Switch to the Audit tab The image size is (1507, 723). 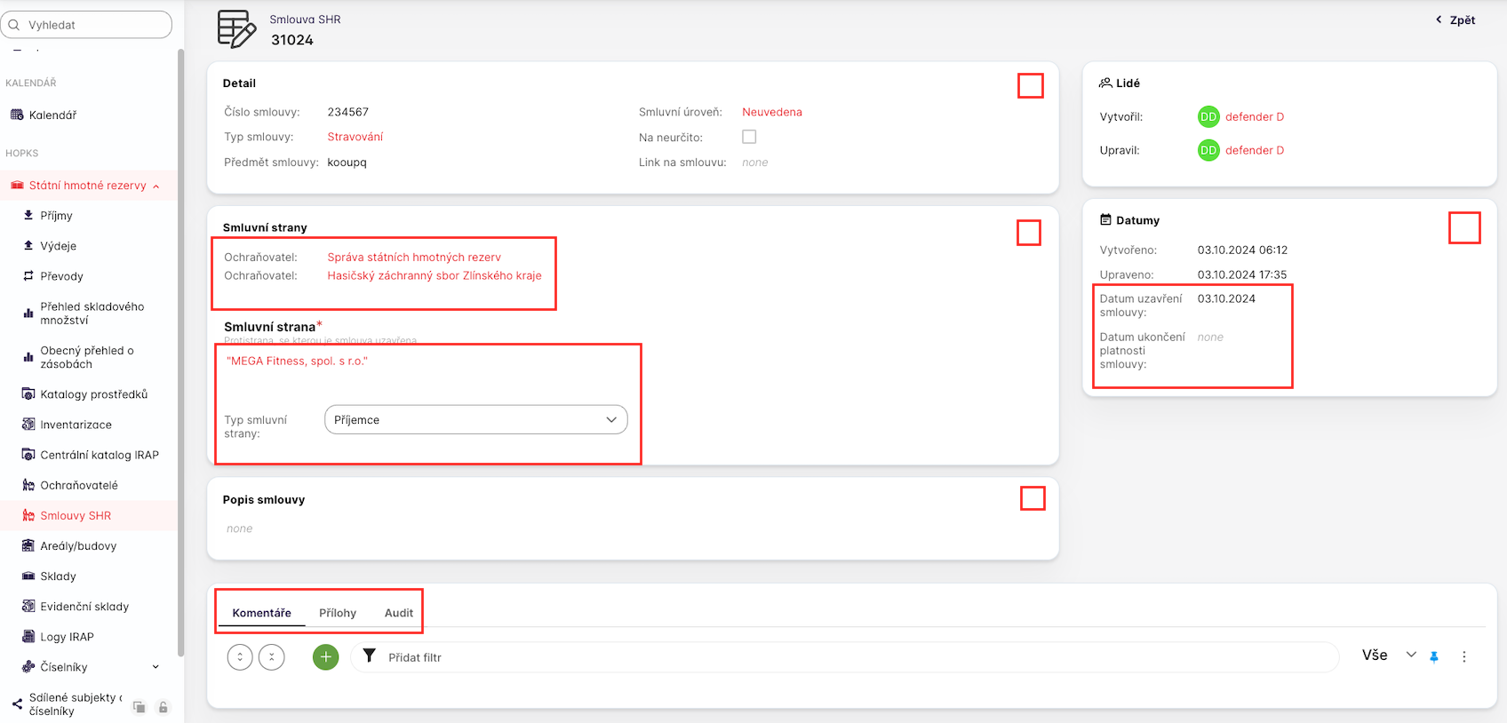(398, 613)
